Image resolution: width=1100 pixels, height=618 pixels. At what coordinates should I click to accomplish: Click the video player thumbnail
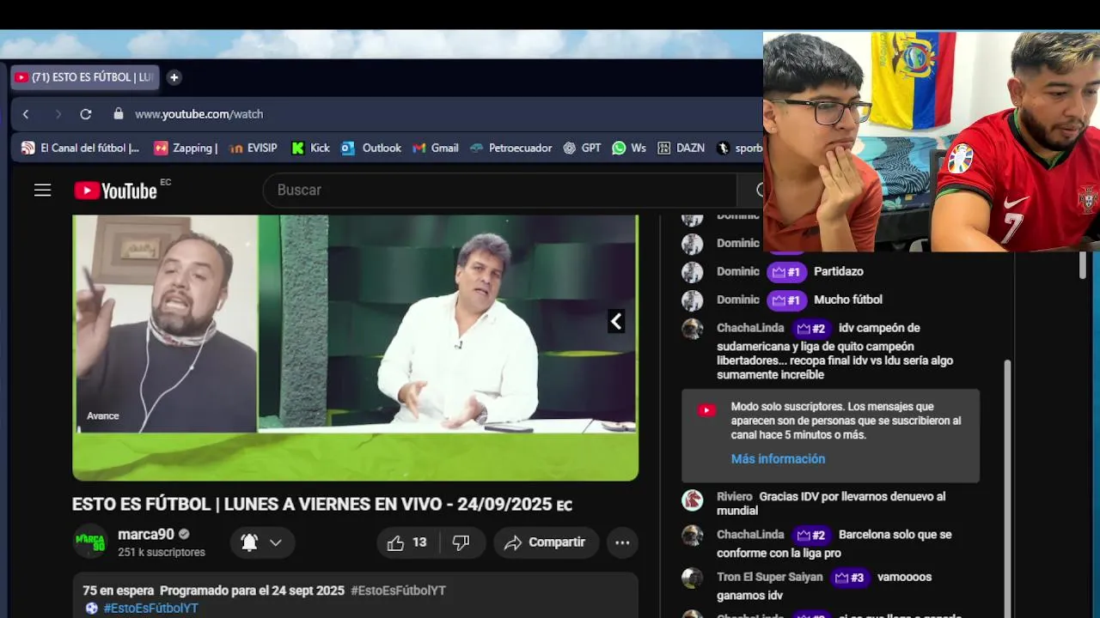[x=355, y=348]
